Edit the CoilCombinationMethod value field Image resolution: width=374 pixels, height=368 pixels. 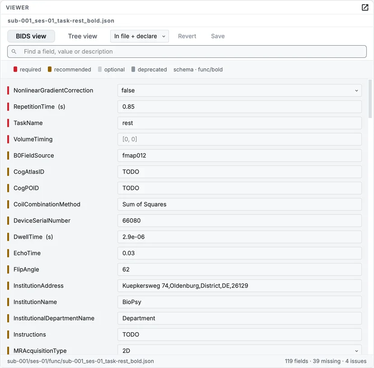239,204
